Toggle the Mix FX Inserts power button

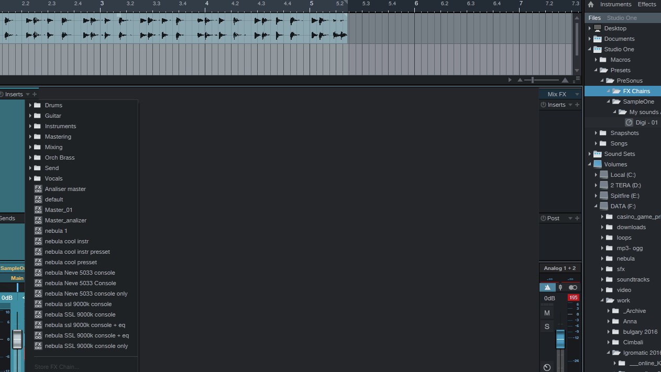click(x=543, y=105)
